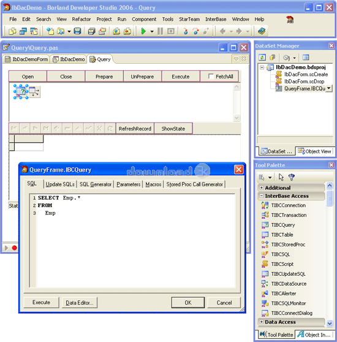Select IbDacForm.scDrop tree item
The image size is (337, 342).
304,82
